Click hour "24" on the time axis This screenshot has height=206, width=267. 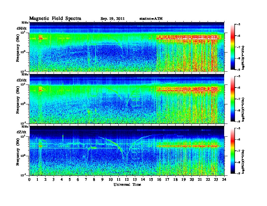pos(224,180)
